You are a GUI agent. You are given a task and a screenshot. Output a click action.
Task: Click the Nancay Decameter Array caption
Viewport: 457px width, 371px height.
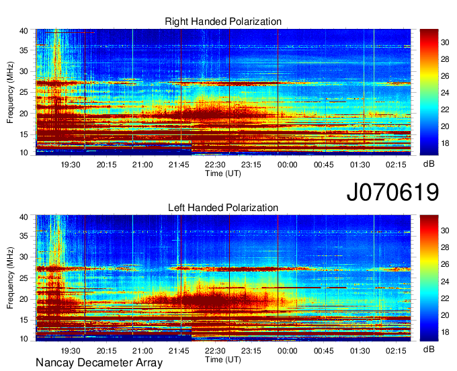coord(99,363)
